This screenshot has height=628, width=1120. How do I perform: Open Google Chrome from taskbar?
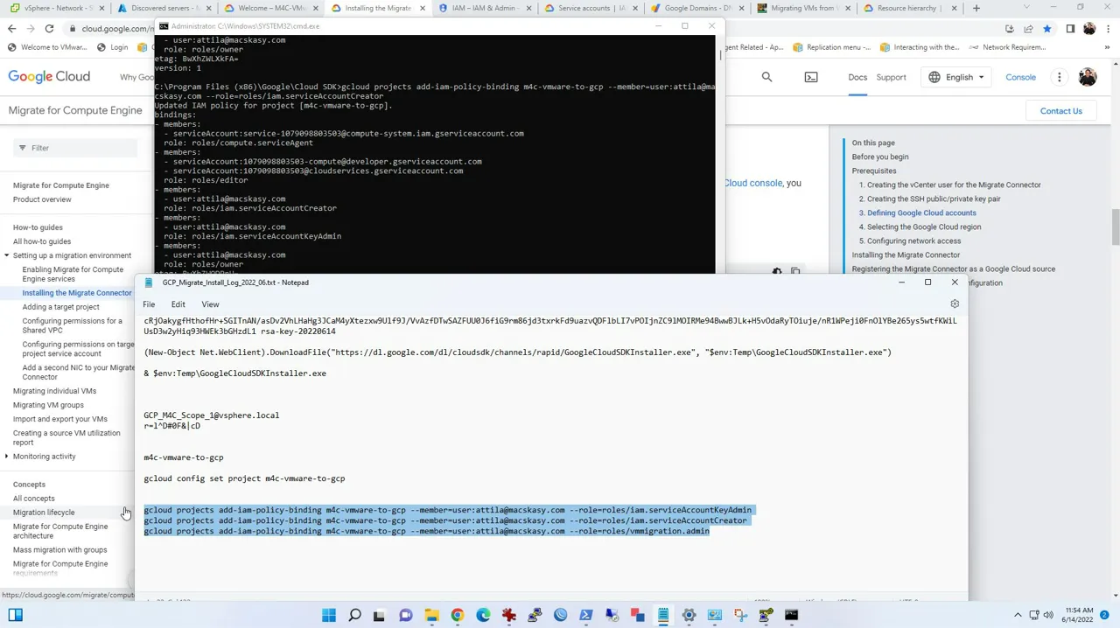tap(457, 615)
